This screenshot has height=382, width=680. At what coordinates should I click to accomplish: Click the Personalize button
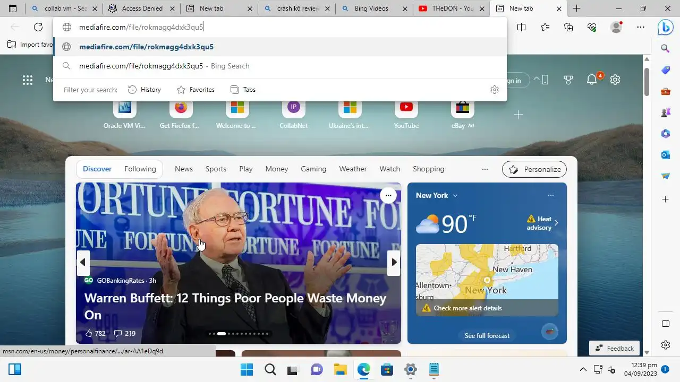point(534,169)
